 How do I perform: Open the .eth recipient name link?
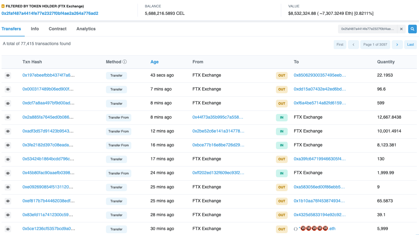pyautogui.click(x=317, y=229)
